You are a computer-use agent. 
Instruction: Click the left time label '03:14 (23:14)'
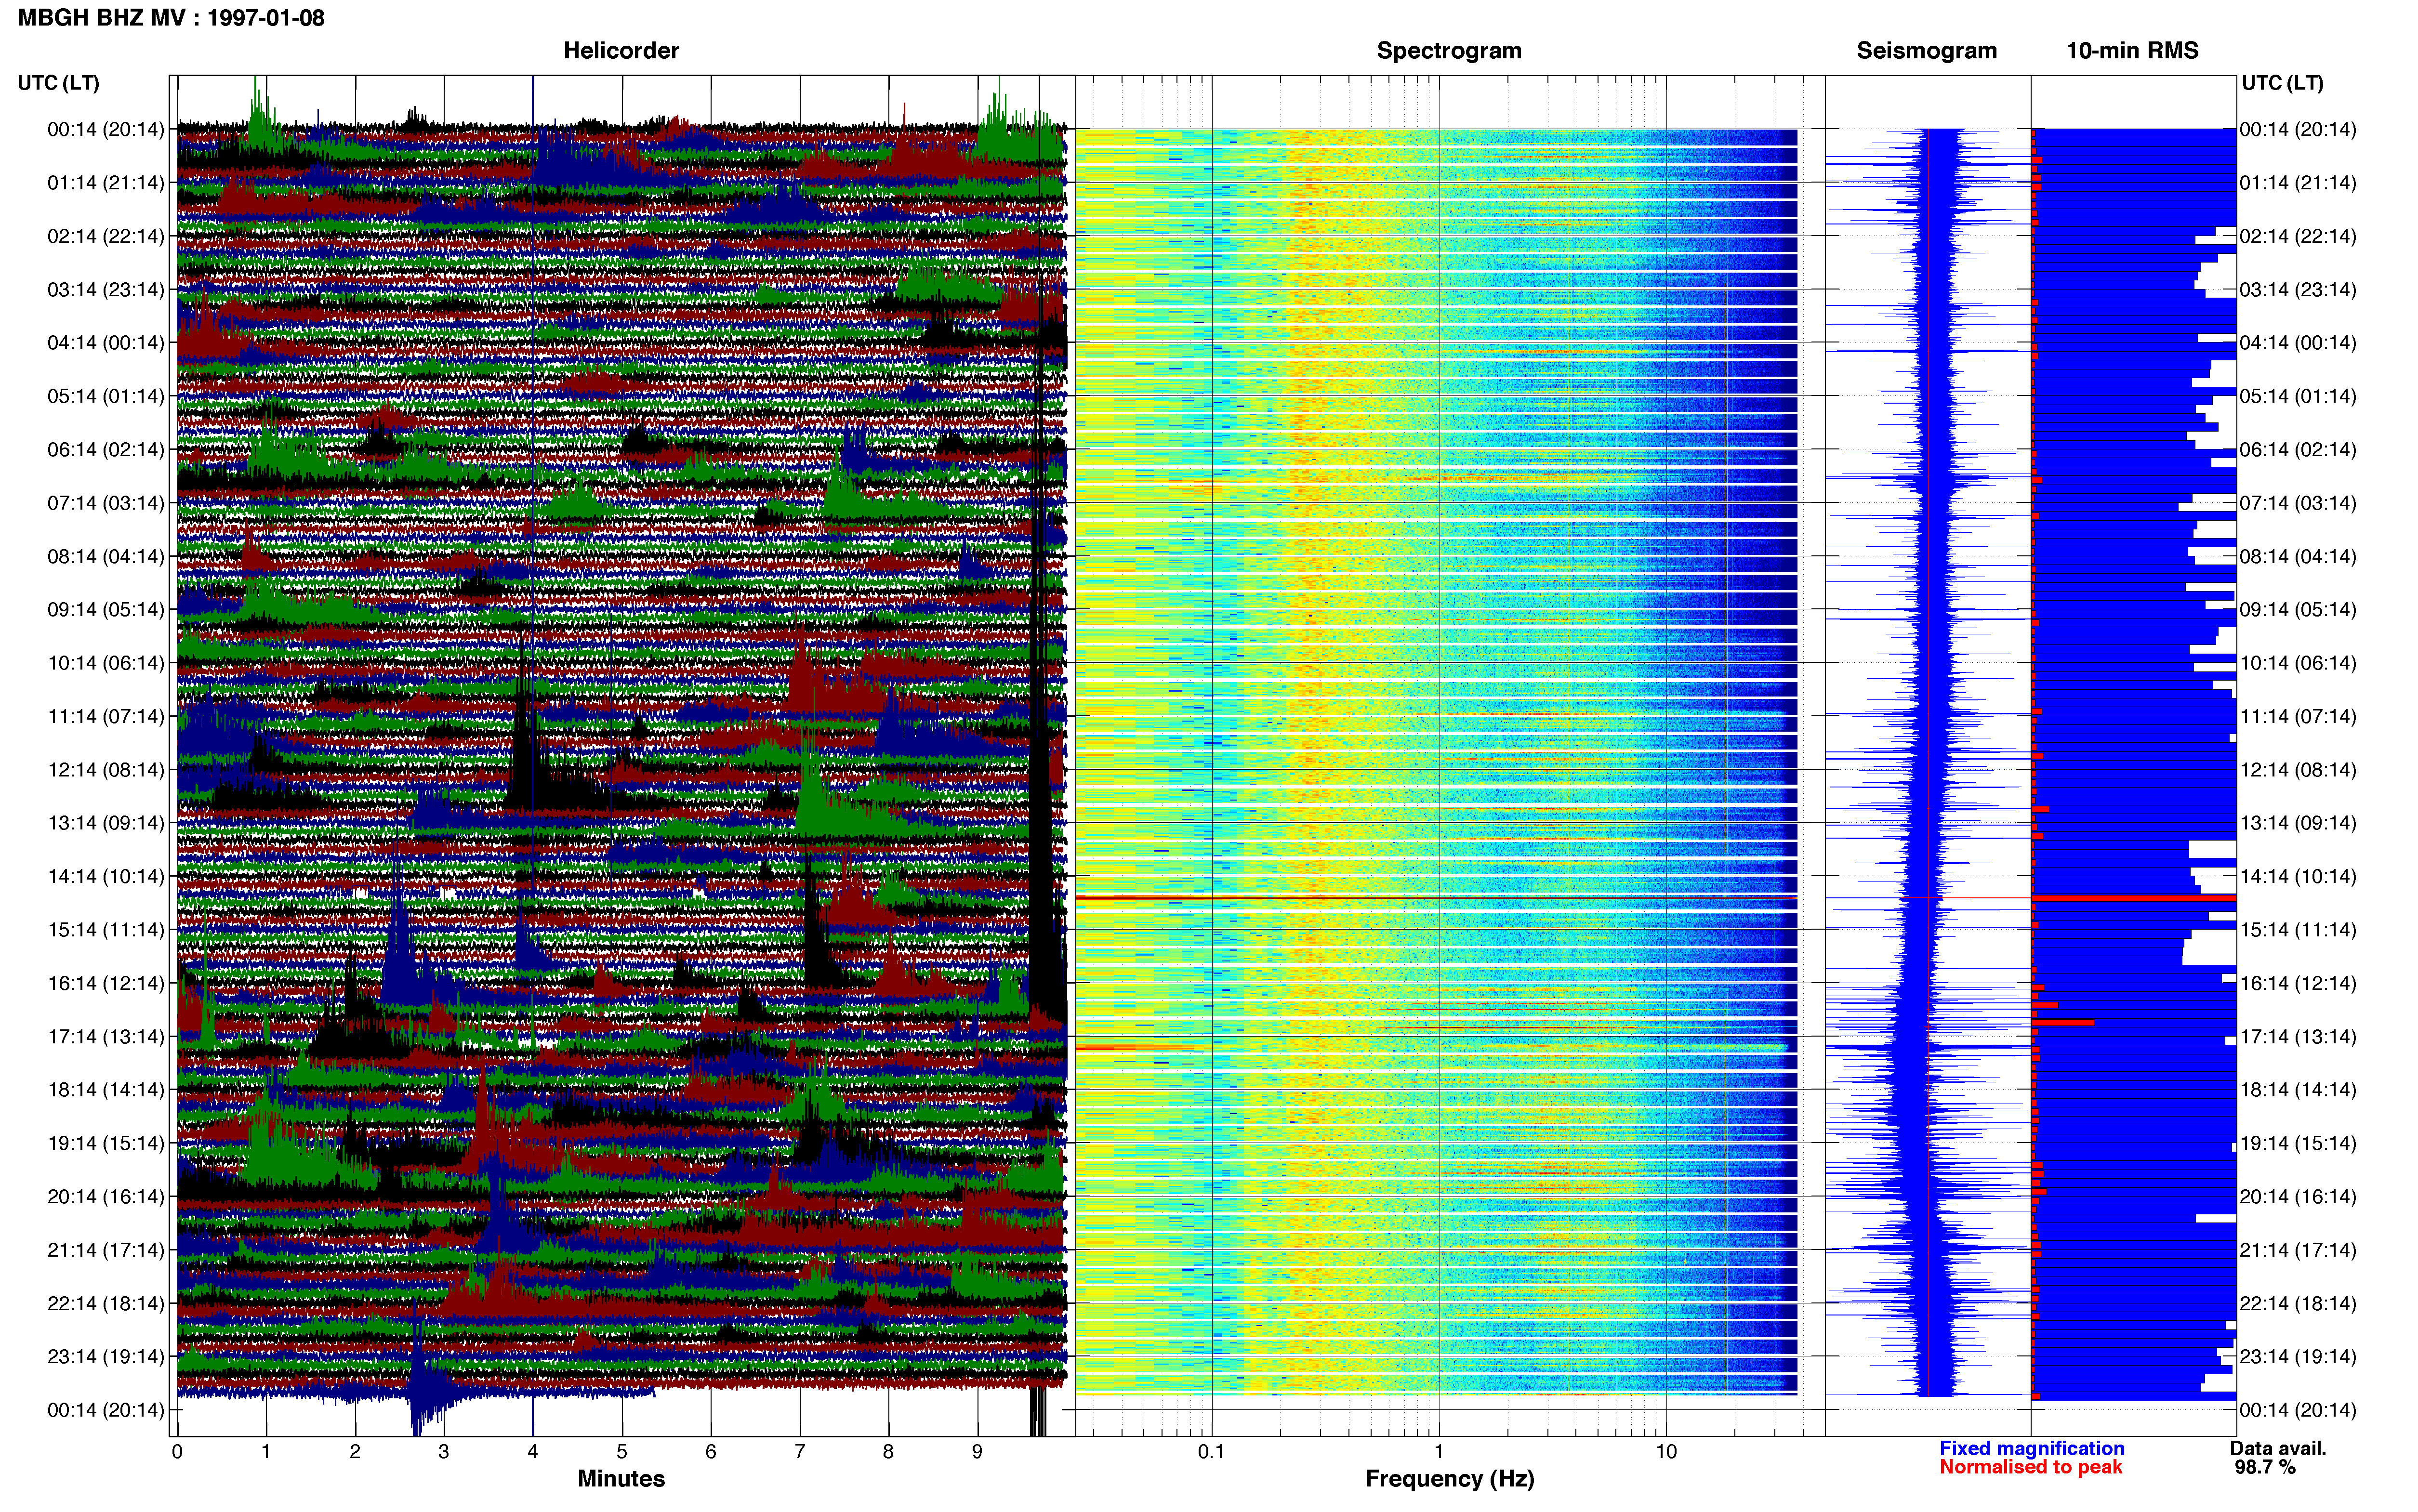coord(106,290)
